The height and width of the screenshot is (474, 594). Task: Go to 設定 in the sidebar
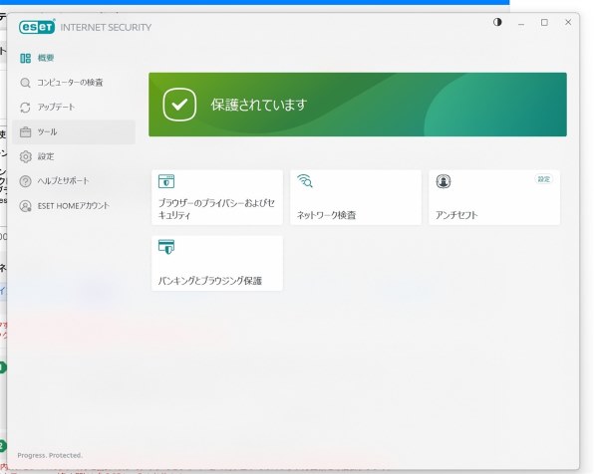[x=74, y=156]
